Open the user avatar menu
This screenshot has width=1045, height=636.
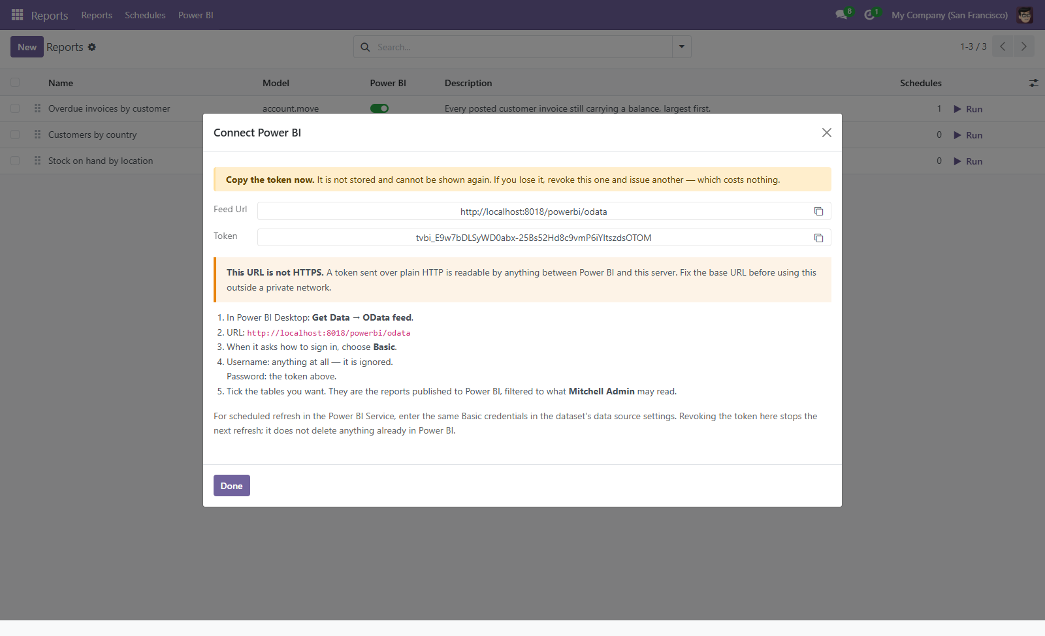(x=1025, y=15)
